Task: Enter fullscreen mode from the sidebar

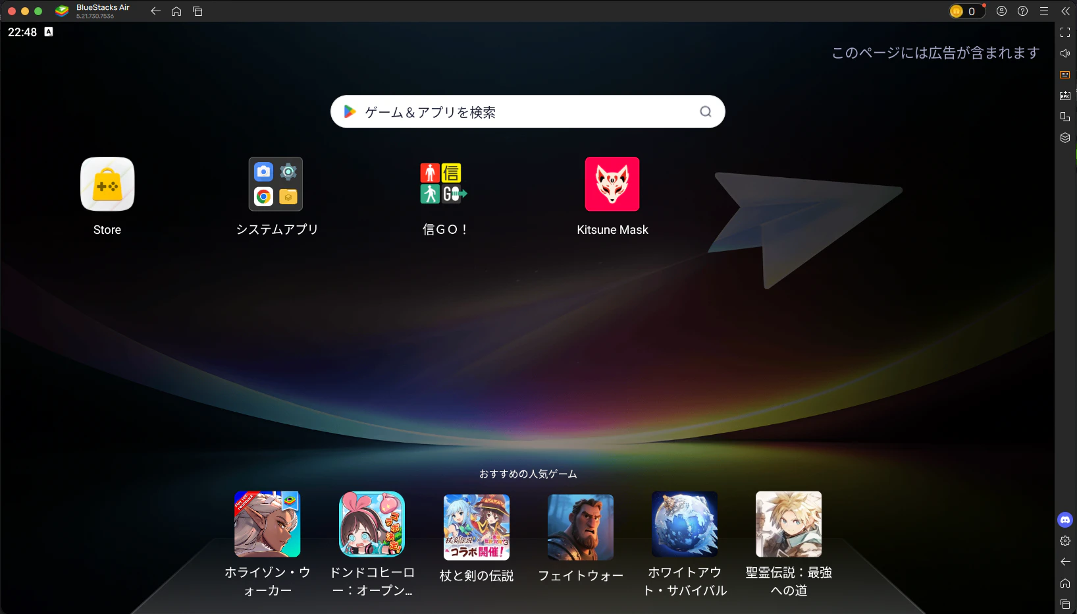Action: (x=1065, y=32)
